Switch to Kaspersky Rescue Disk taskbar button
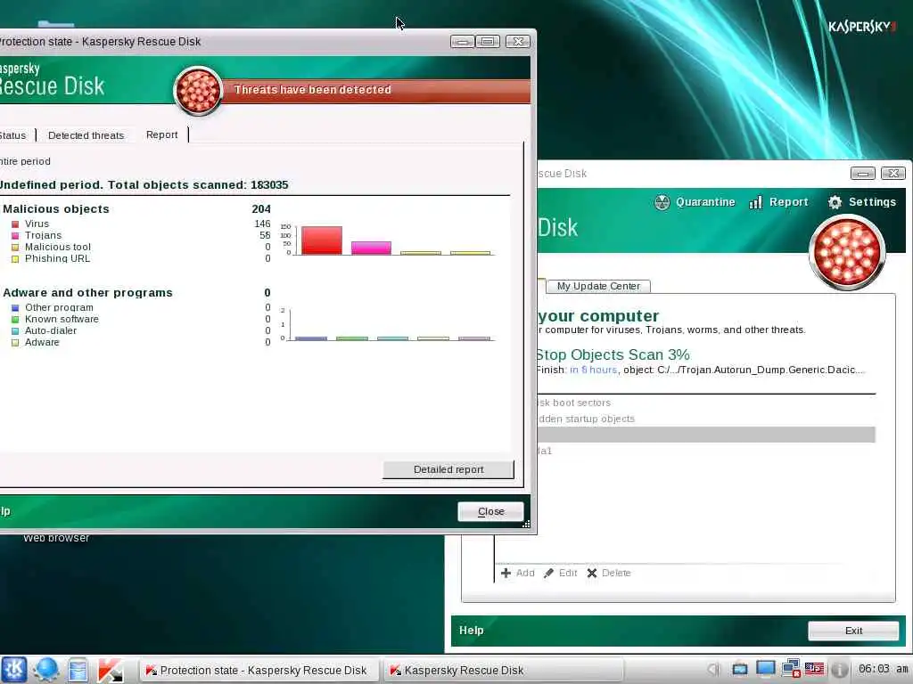This screenshot has height=684, width=913. pos(502,670)
